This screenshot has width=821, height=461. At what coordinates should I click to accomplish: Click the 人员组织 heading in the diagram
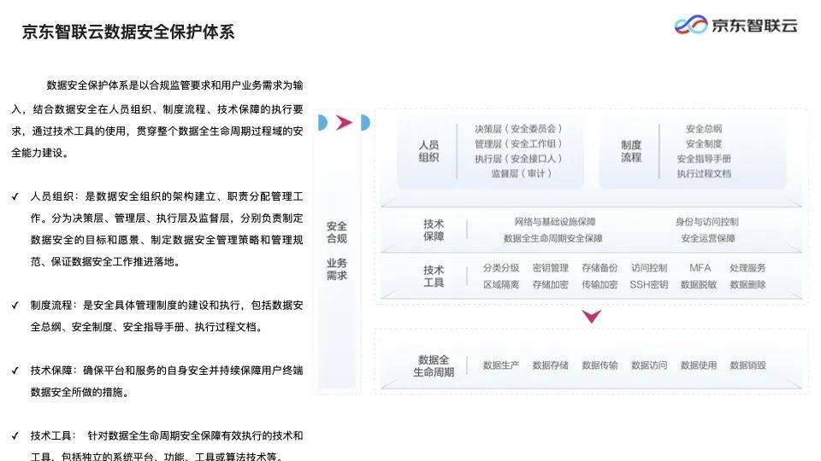pyautogui.click(x=428, y=151)
